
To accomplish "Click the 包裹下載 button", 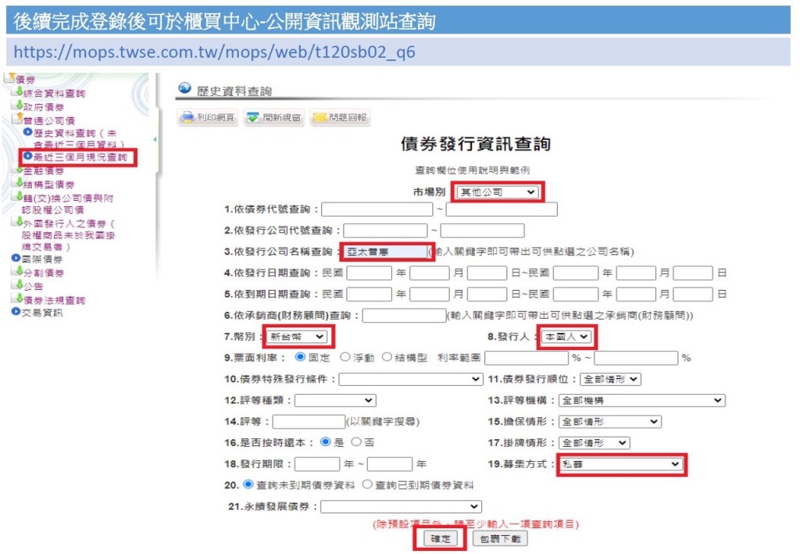I will click(x=500, y=539).
